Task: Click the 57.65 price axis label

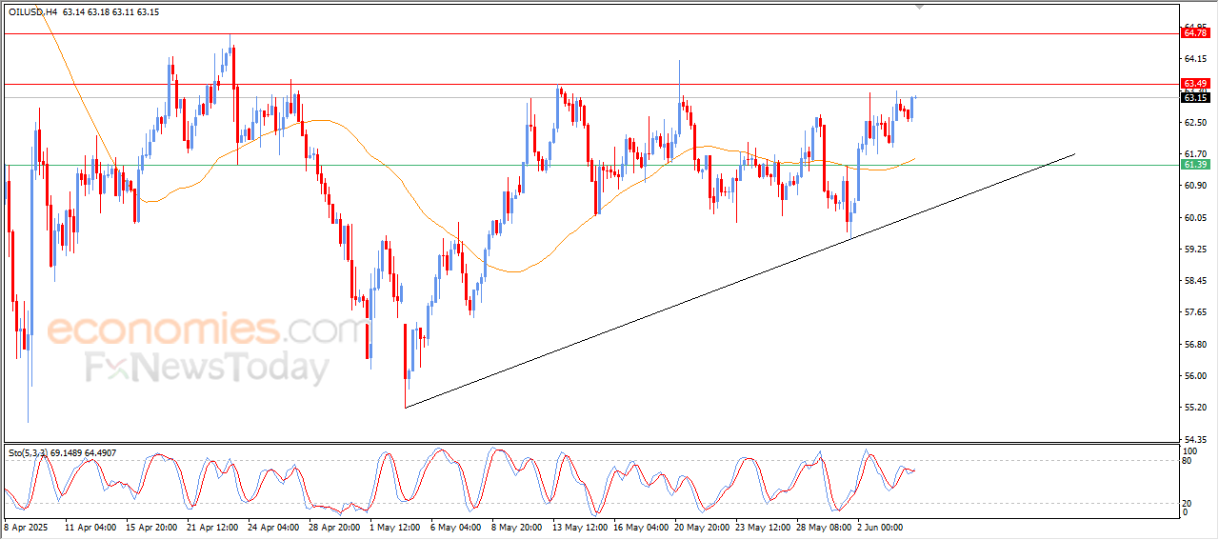Action: point(1195,311)
